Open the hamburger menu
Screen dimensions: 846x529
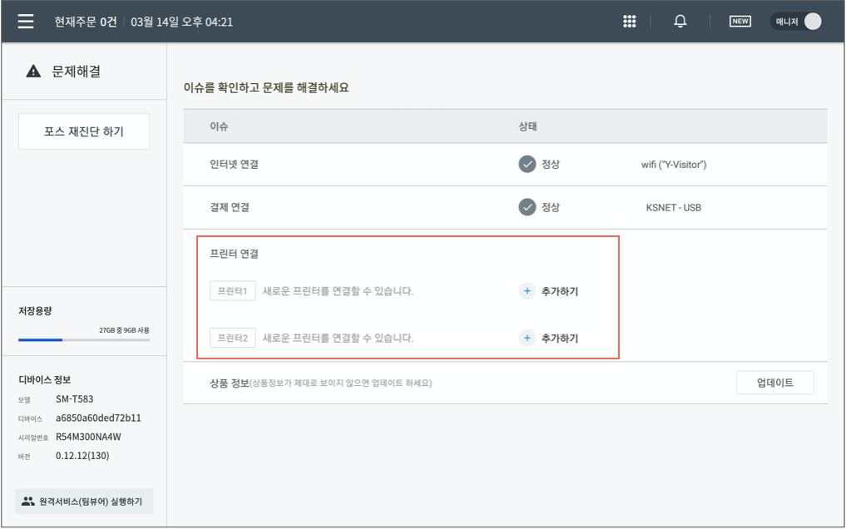coord(25,22)
